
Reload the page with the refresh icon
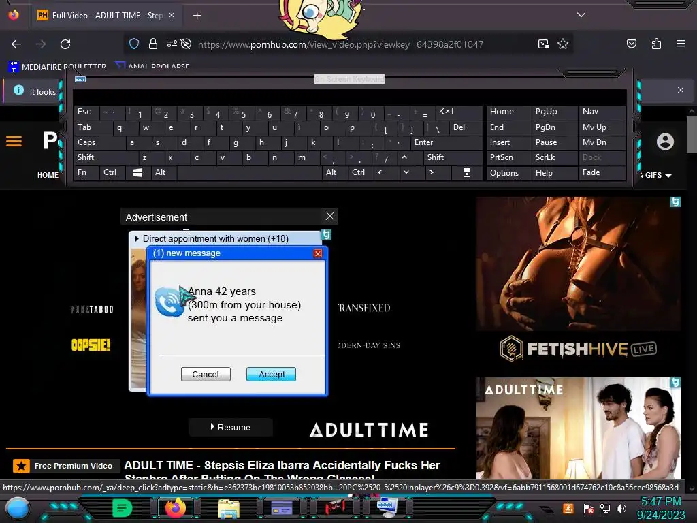click(x=65, y=44)
